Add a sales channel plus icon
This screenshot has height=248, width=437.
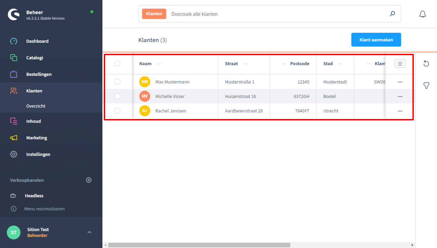tap(89, 180)
